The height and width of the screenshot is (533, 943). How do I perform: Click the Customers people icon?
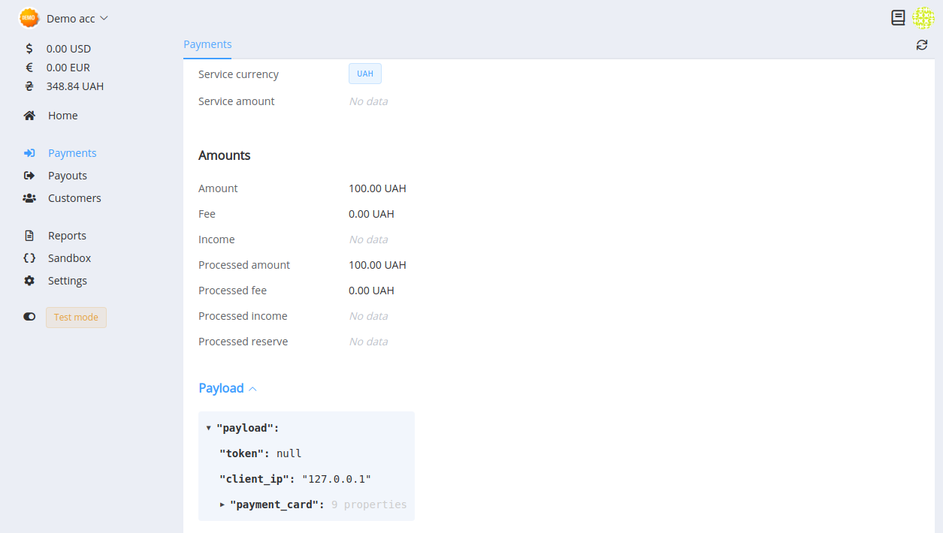coord(29,197)
